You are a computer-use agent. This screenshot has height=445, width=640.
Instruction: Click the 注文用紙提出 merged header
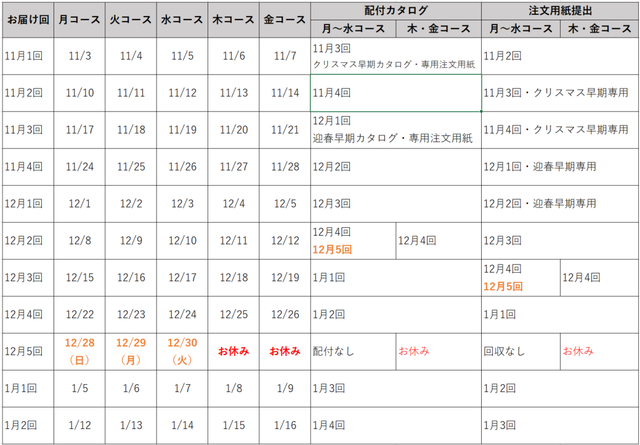pyautogui.click(x=560, y=10)
